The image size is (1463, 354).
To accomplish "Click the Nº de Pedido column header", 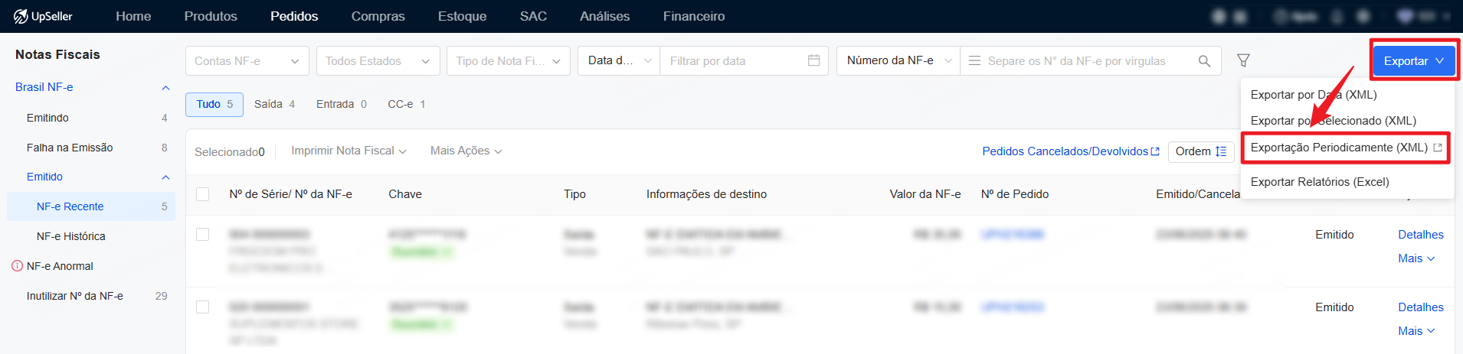I will click(1015, 194).
